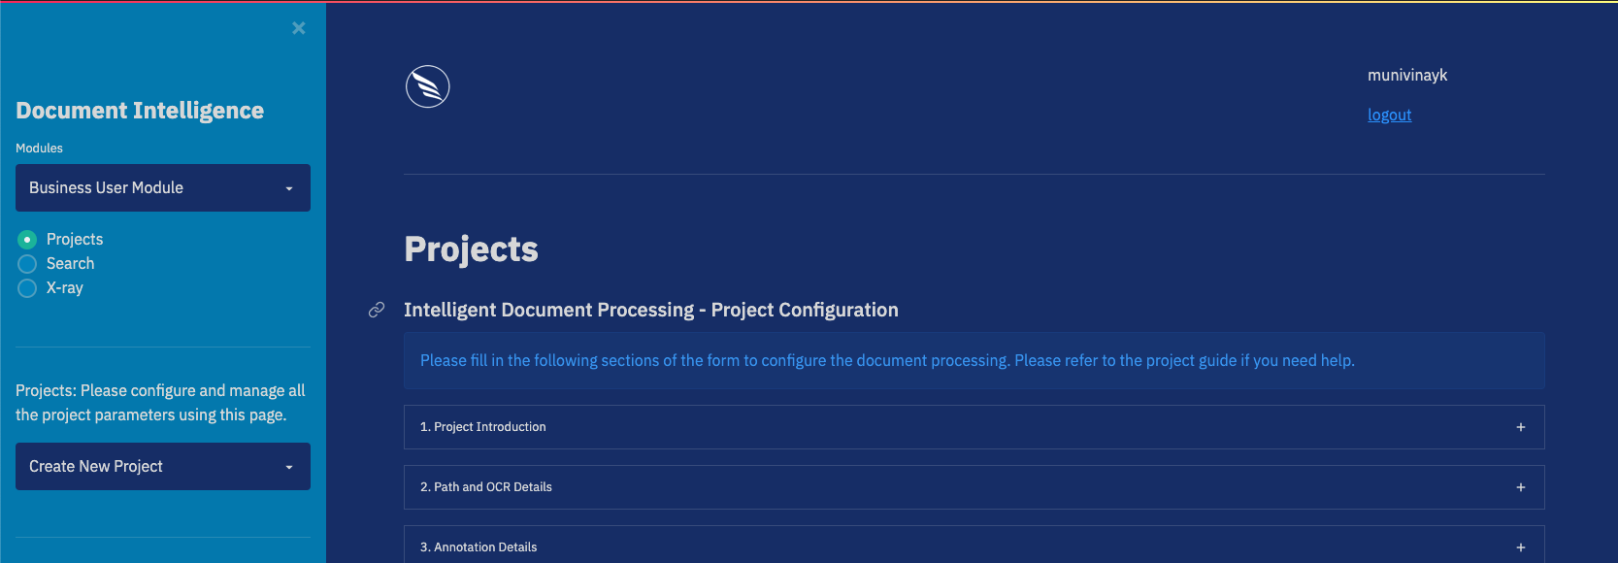
Task: Expand the Path and OCR Details section
Action: pyautogui.click(x=974, y=486)
